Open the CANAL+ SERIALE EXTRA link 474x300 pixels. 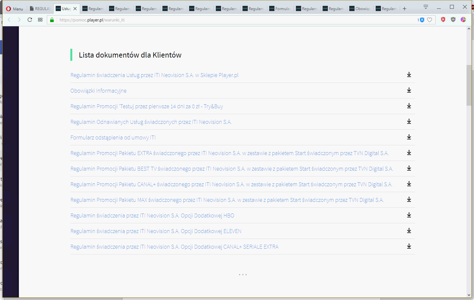click(174, 247)
